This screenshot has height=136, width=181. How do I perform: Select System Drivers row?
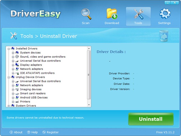[26, 105]
